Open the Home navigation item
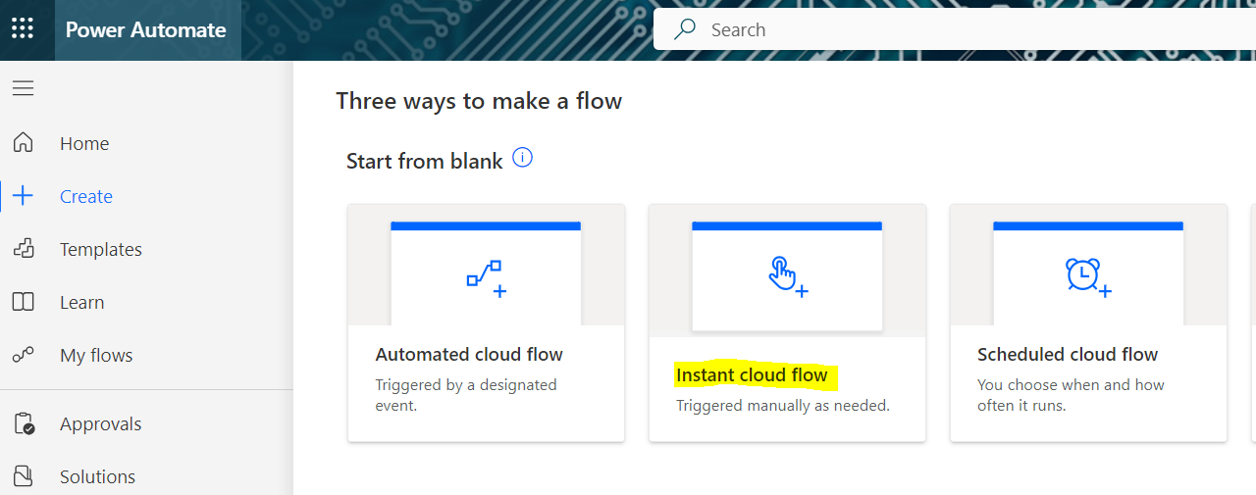1256x495 pixels. click(x=84, y=143)
